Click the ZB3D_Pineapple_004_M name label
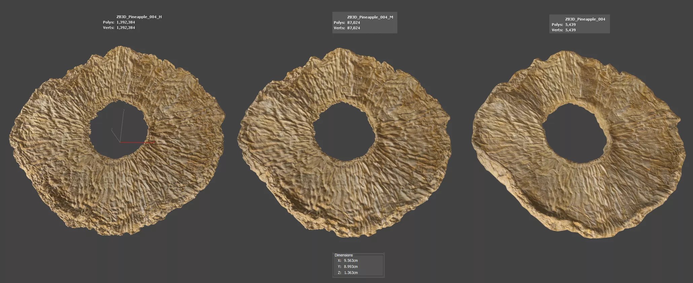The image size is (693, 283). tap(370, 17)
